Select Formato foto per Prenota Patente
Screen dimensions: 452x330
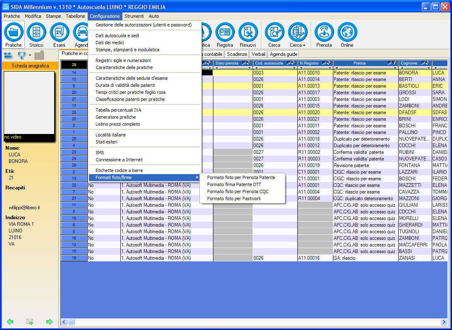241,177
